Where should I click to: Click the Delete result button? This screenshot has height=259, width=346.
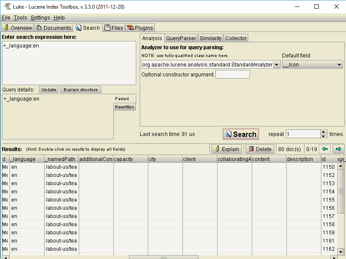[x=260, y=149]
